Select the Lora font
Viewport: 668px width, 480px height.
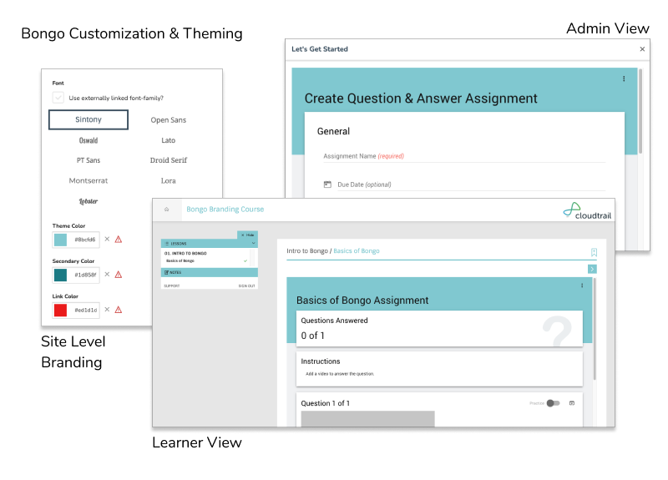point(169,180)
